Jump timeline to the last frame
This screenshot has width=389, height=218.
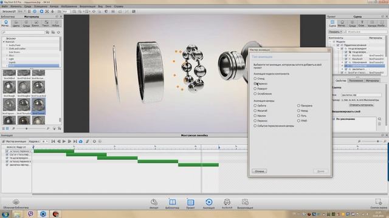[75, 141]
